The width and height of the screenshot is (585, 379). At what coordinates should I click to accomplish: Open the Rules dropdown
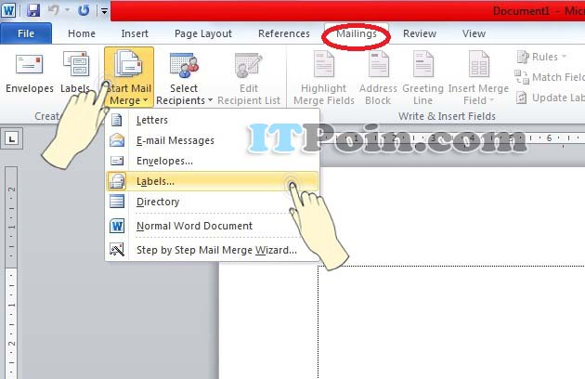pyautogui.click(x=541, y=57)
